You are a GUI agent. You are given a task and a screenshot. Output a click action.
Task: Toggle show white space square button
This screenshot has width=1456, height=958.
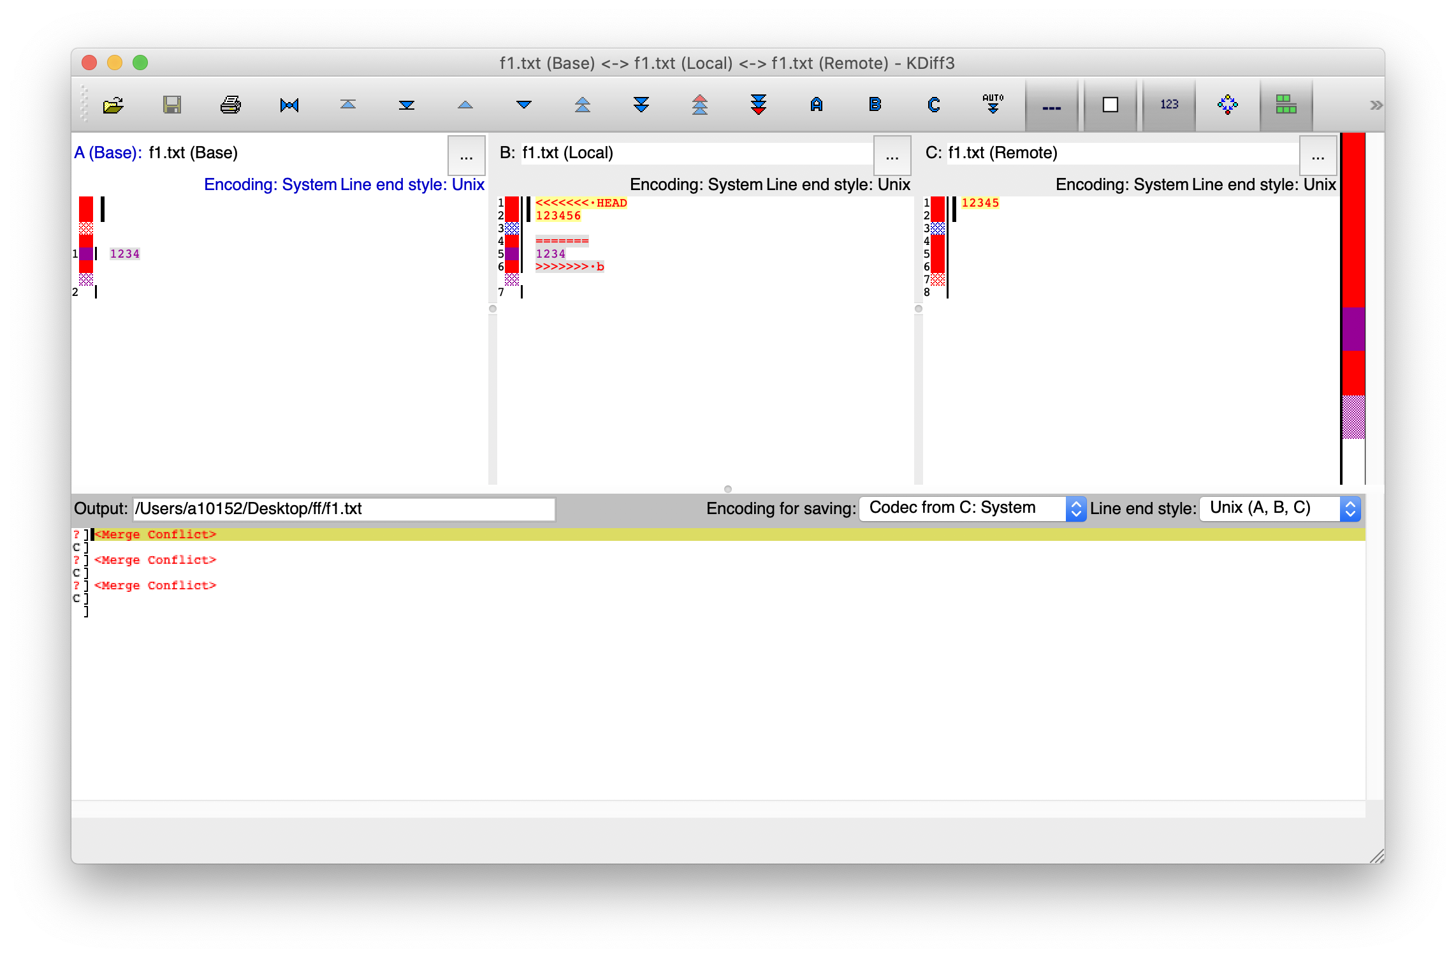coord(1110,105)
